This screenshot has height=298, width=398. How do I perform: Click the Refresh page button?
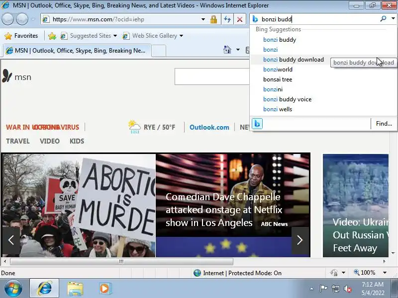(x=227, y=19)
